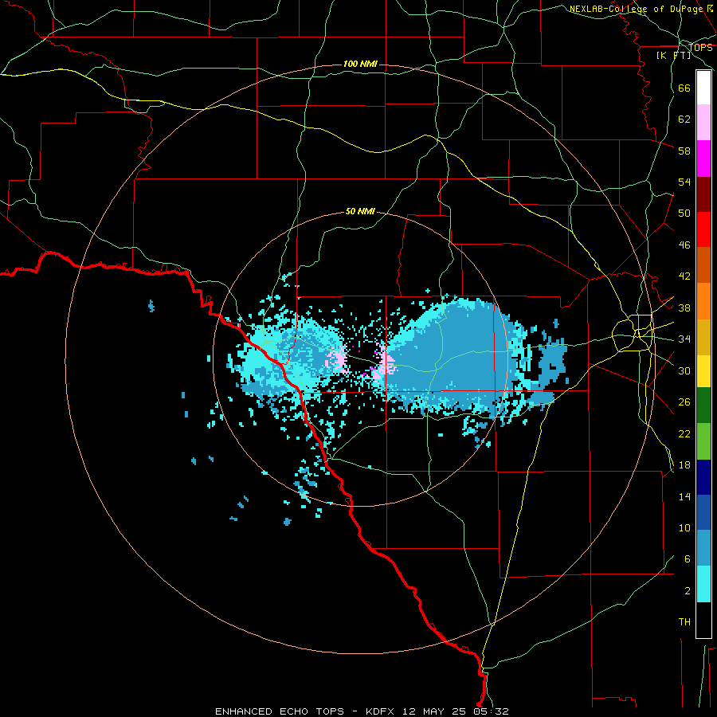Click the black TH threshold legend swatch
Image resolution: width=717 pixels, height=717 pixels.
pyautogui.click(x=703, y=620)
